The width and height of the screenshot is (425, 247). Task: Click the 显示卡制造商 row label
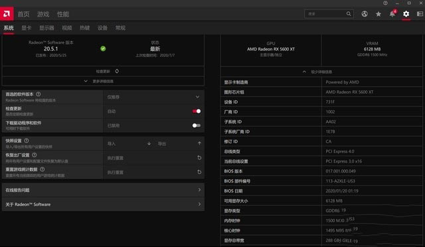coord(236,82)
